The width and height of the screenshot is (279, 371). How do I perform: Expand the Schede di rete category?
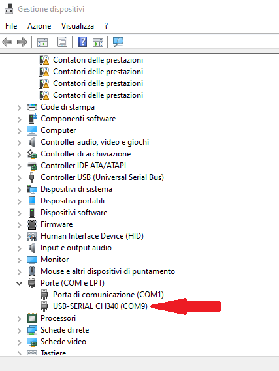(20, 331)
